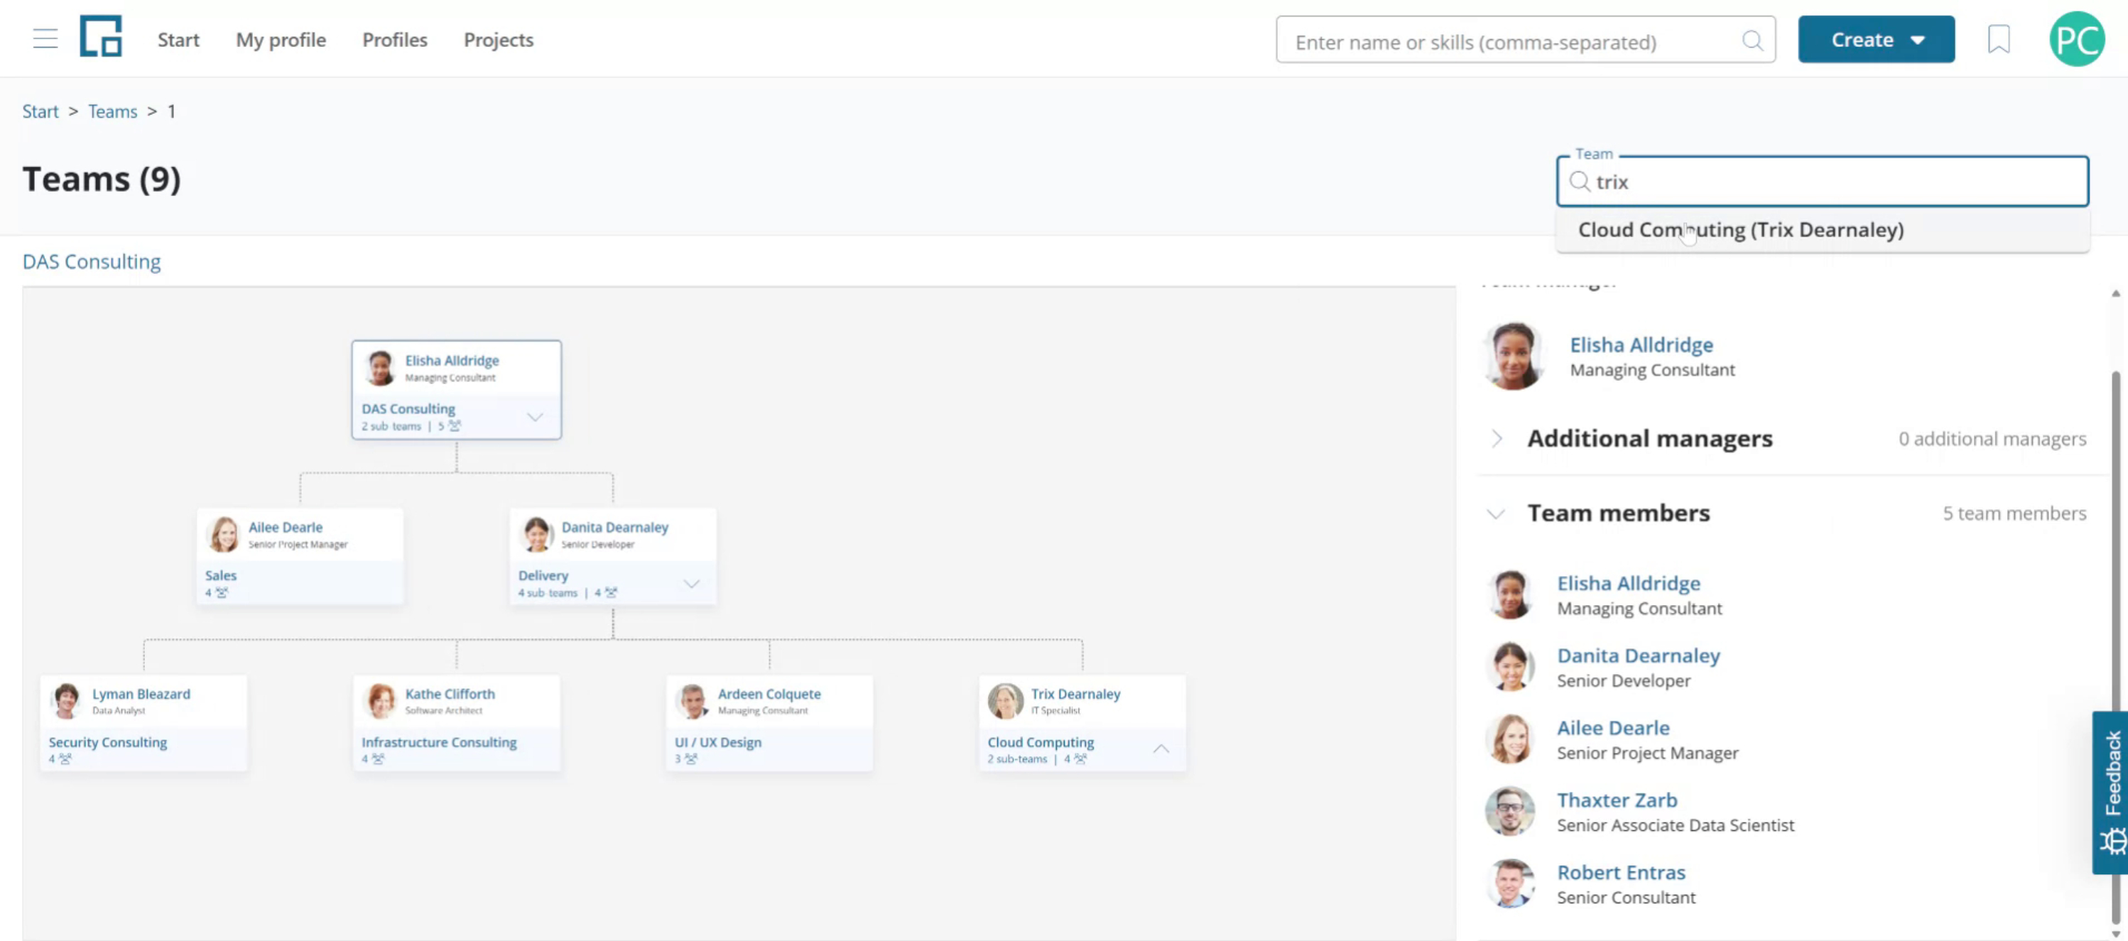Click the UI / UX Design team name
Screen dimensions: 2128x941
[718, 743]
